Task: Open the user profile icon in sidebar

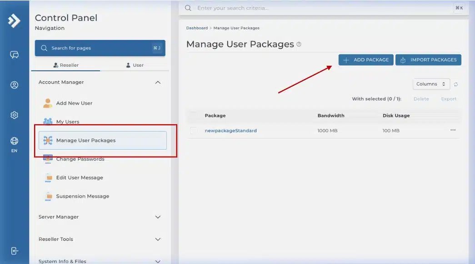Action: click(x=14, y=85)
